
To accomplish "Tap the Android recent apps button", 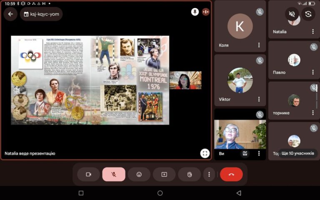I will (81, 193).
